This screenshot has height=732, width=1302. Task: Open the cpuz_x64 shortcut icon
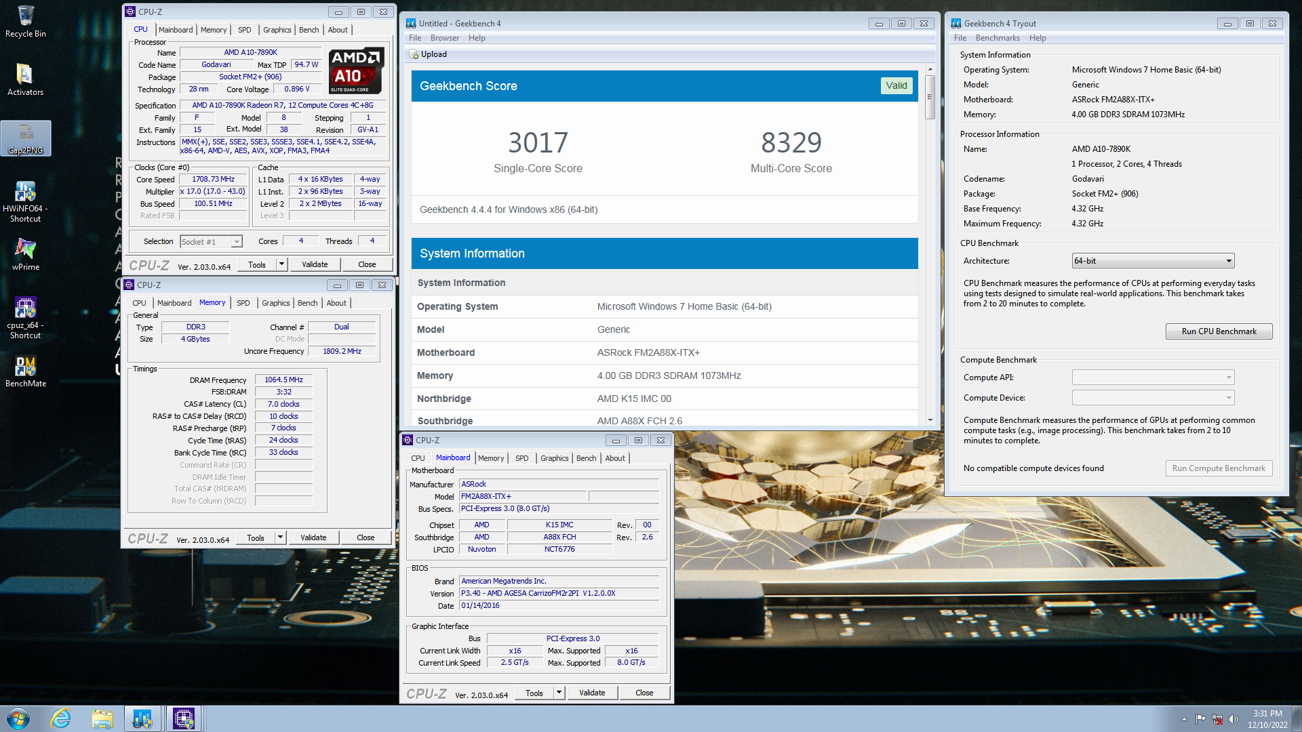click(25, 318)
